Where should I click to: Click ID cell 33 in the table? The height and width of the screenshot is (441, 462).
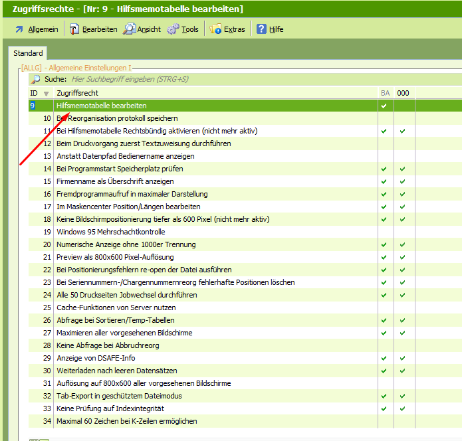click(x=41, y=408)
